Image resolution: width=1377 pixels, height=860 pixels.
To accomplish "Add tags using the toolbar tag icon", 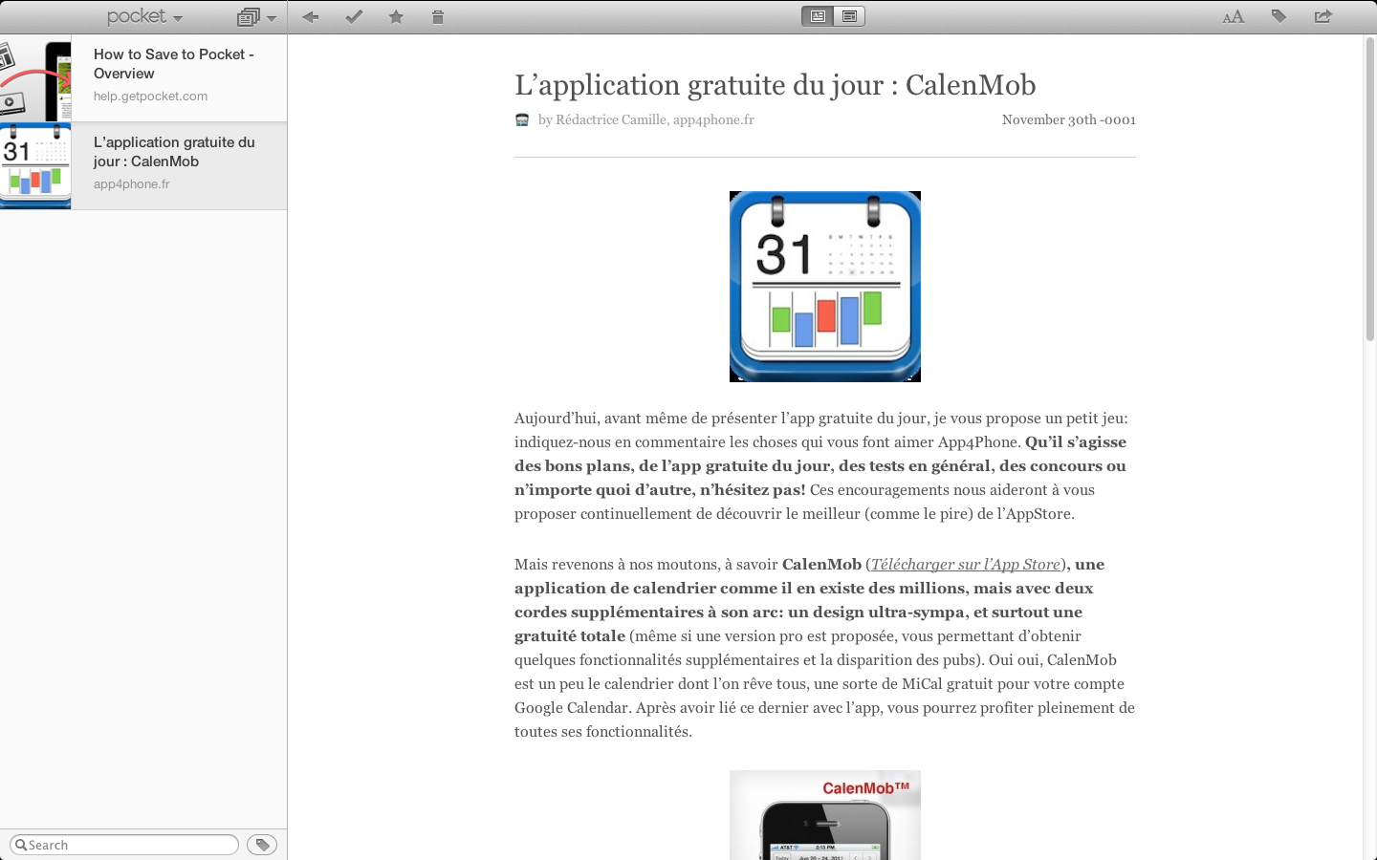I will 1279,16.
